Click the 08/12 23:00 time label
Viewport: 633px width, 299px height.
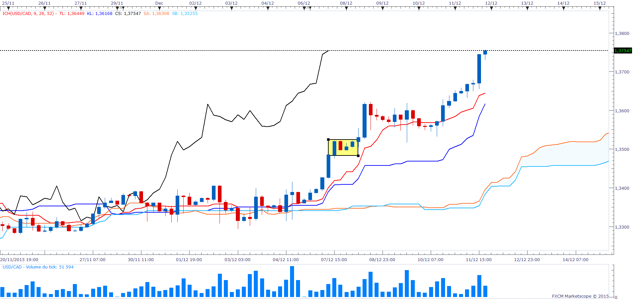coord(382,260)
